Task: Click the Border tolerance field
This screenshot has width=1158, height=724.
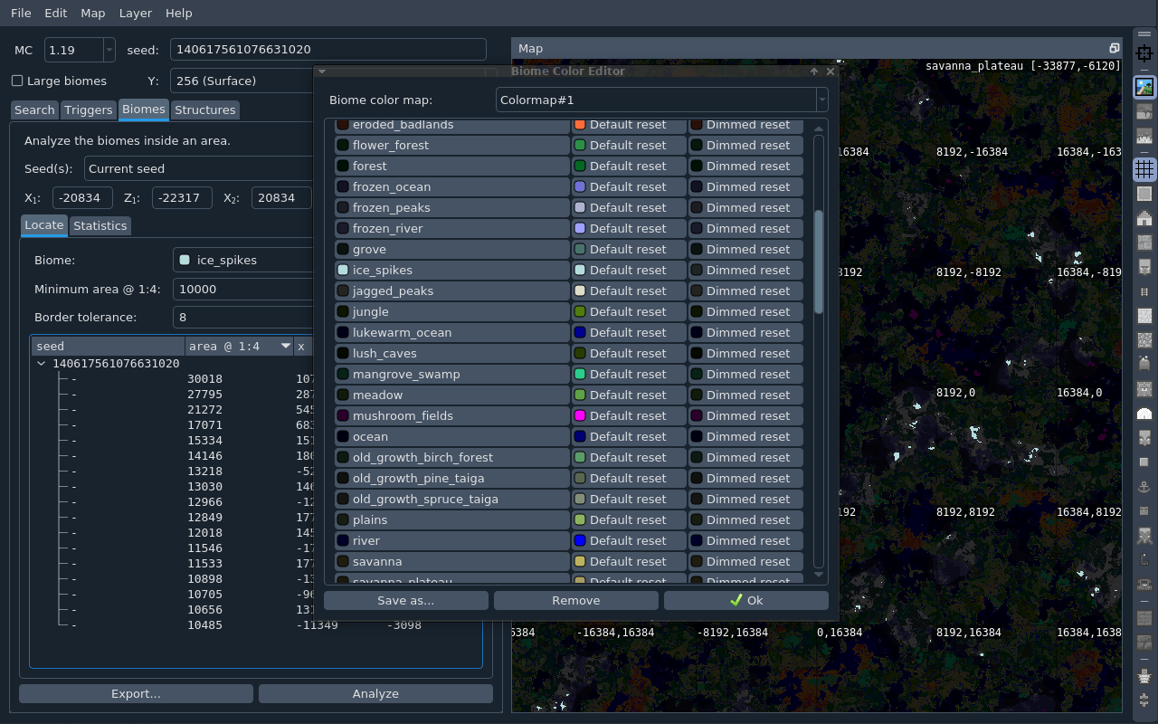Action: coord(243,317)
